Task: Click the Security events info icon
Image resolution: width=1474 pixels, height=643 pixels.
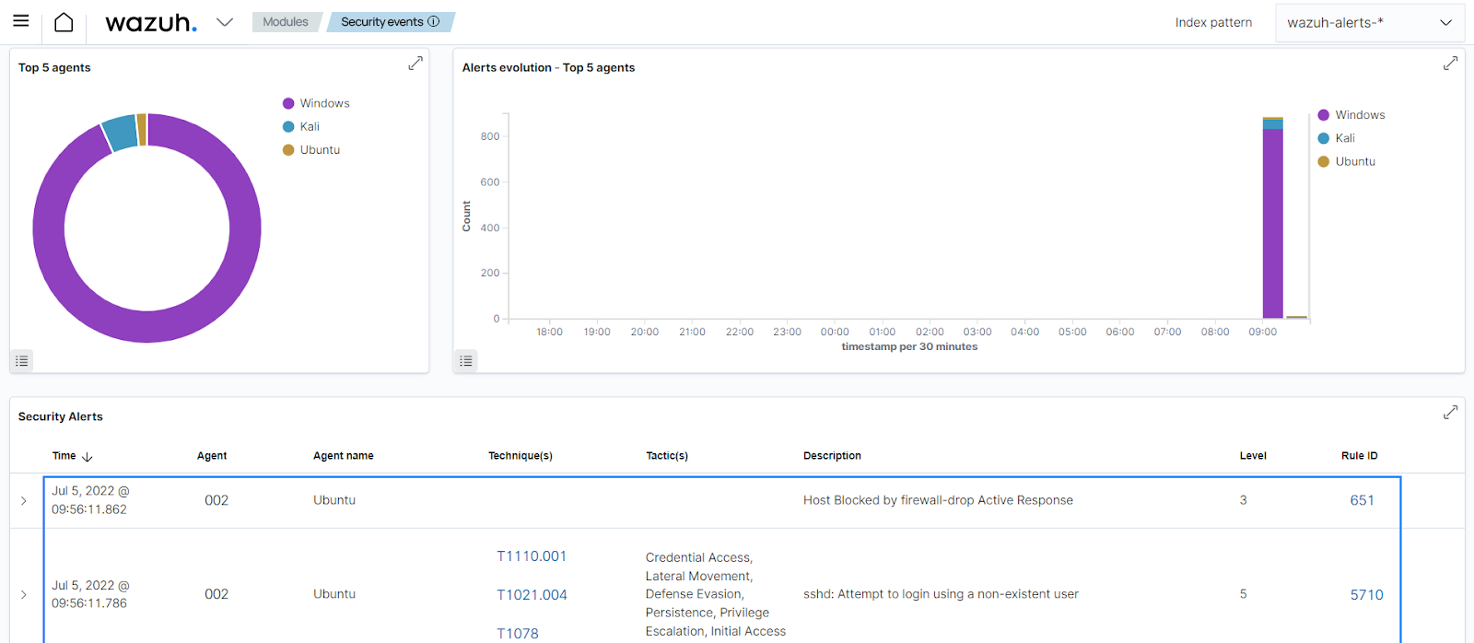Action: click(434, 21)
